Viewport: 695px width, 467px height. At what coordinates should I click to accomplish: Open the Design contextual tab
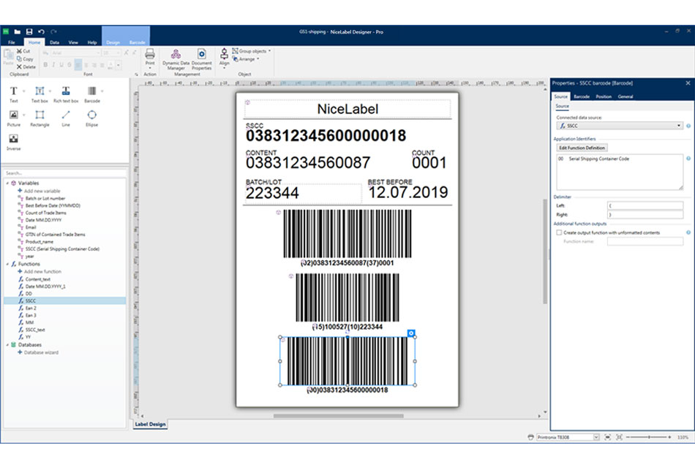tap(113, 42)
